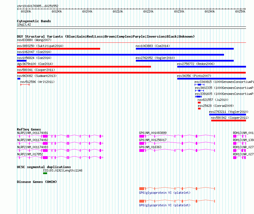The height and width of the screenshot is (214, 254).
Task: Select the %ID:93.0192|Length:1146 duplication label
Action: [x=63, y=170]
